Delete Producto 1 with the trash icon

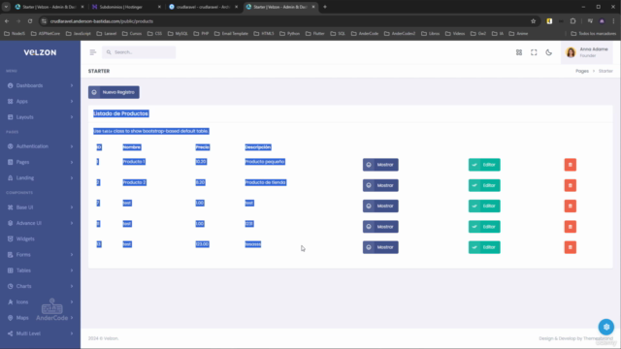click(x=571, y=165)
